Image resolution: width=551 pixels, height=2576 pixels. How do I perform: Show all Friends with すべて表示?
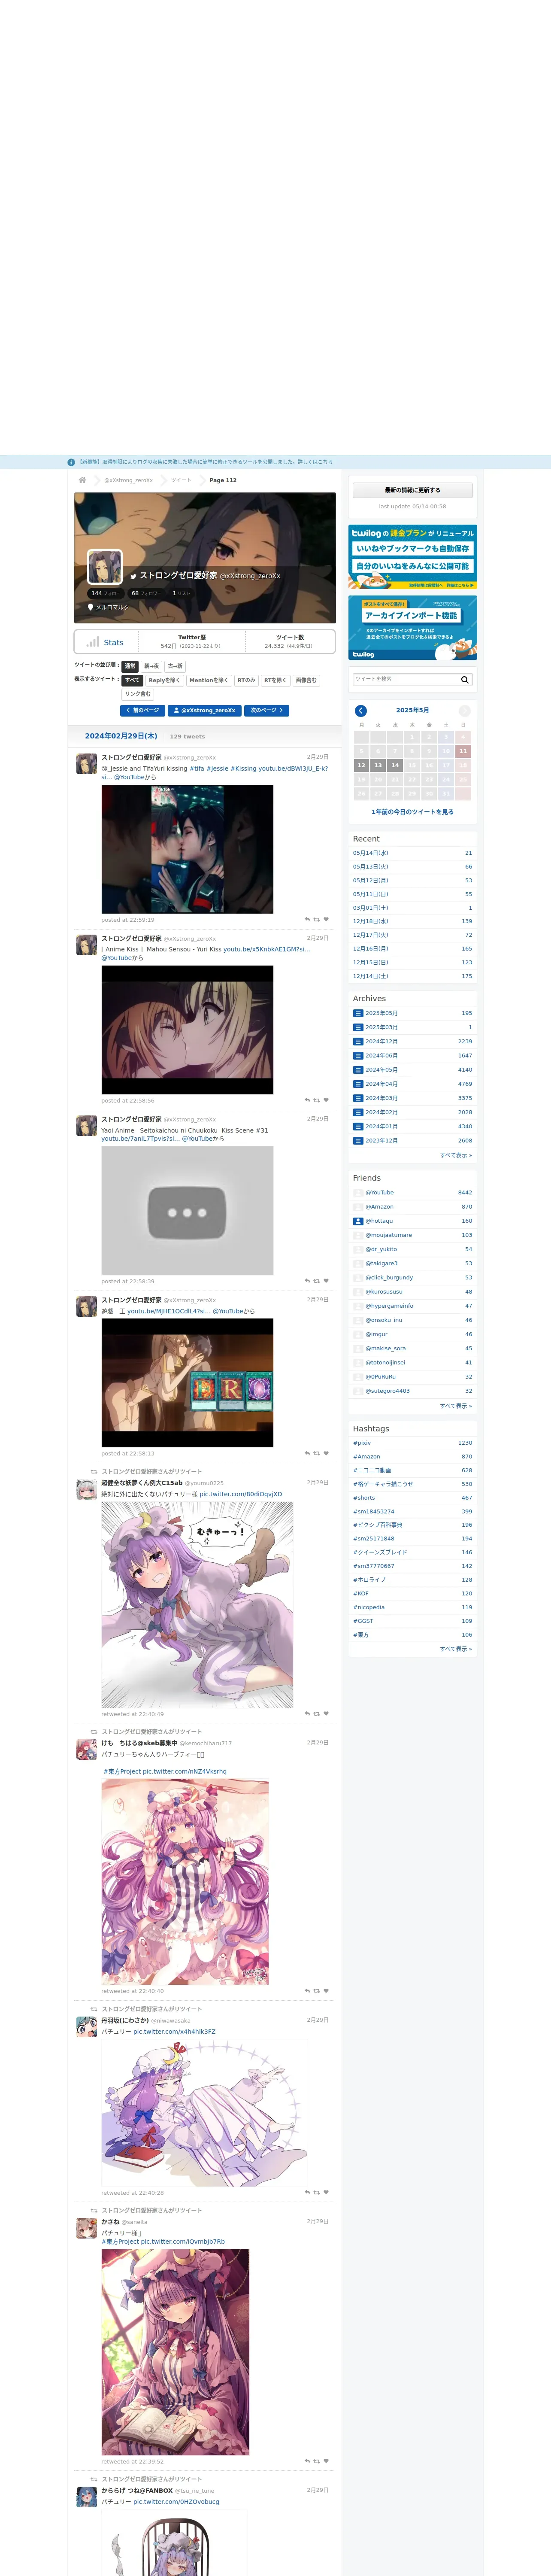(456, 1406)
